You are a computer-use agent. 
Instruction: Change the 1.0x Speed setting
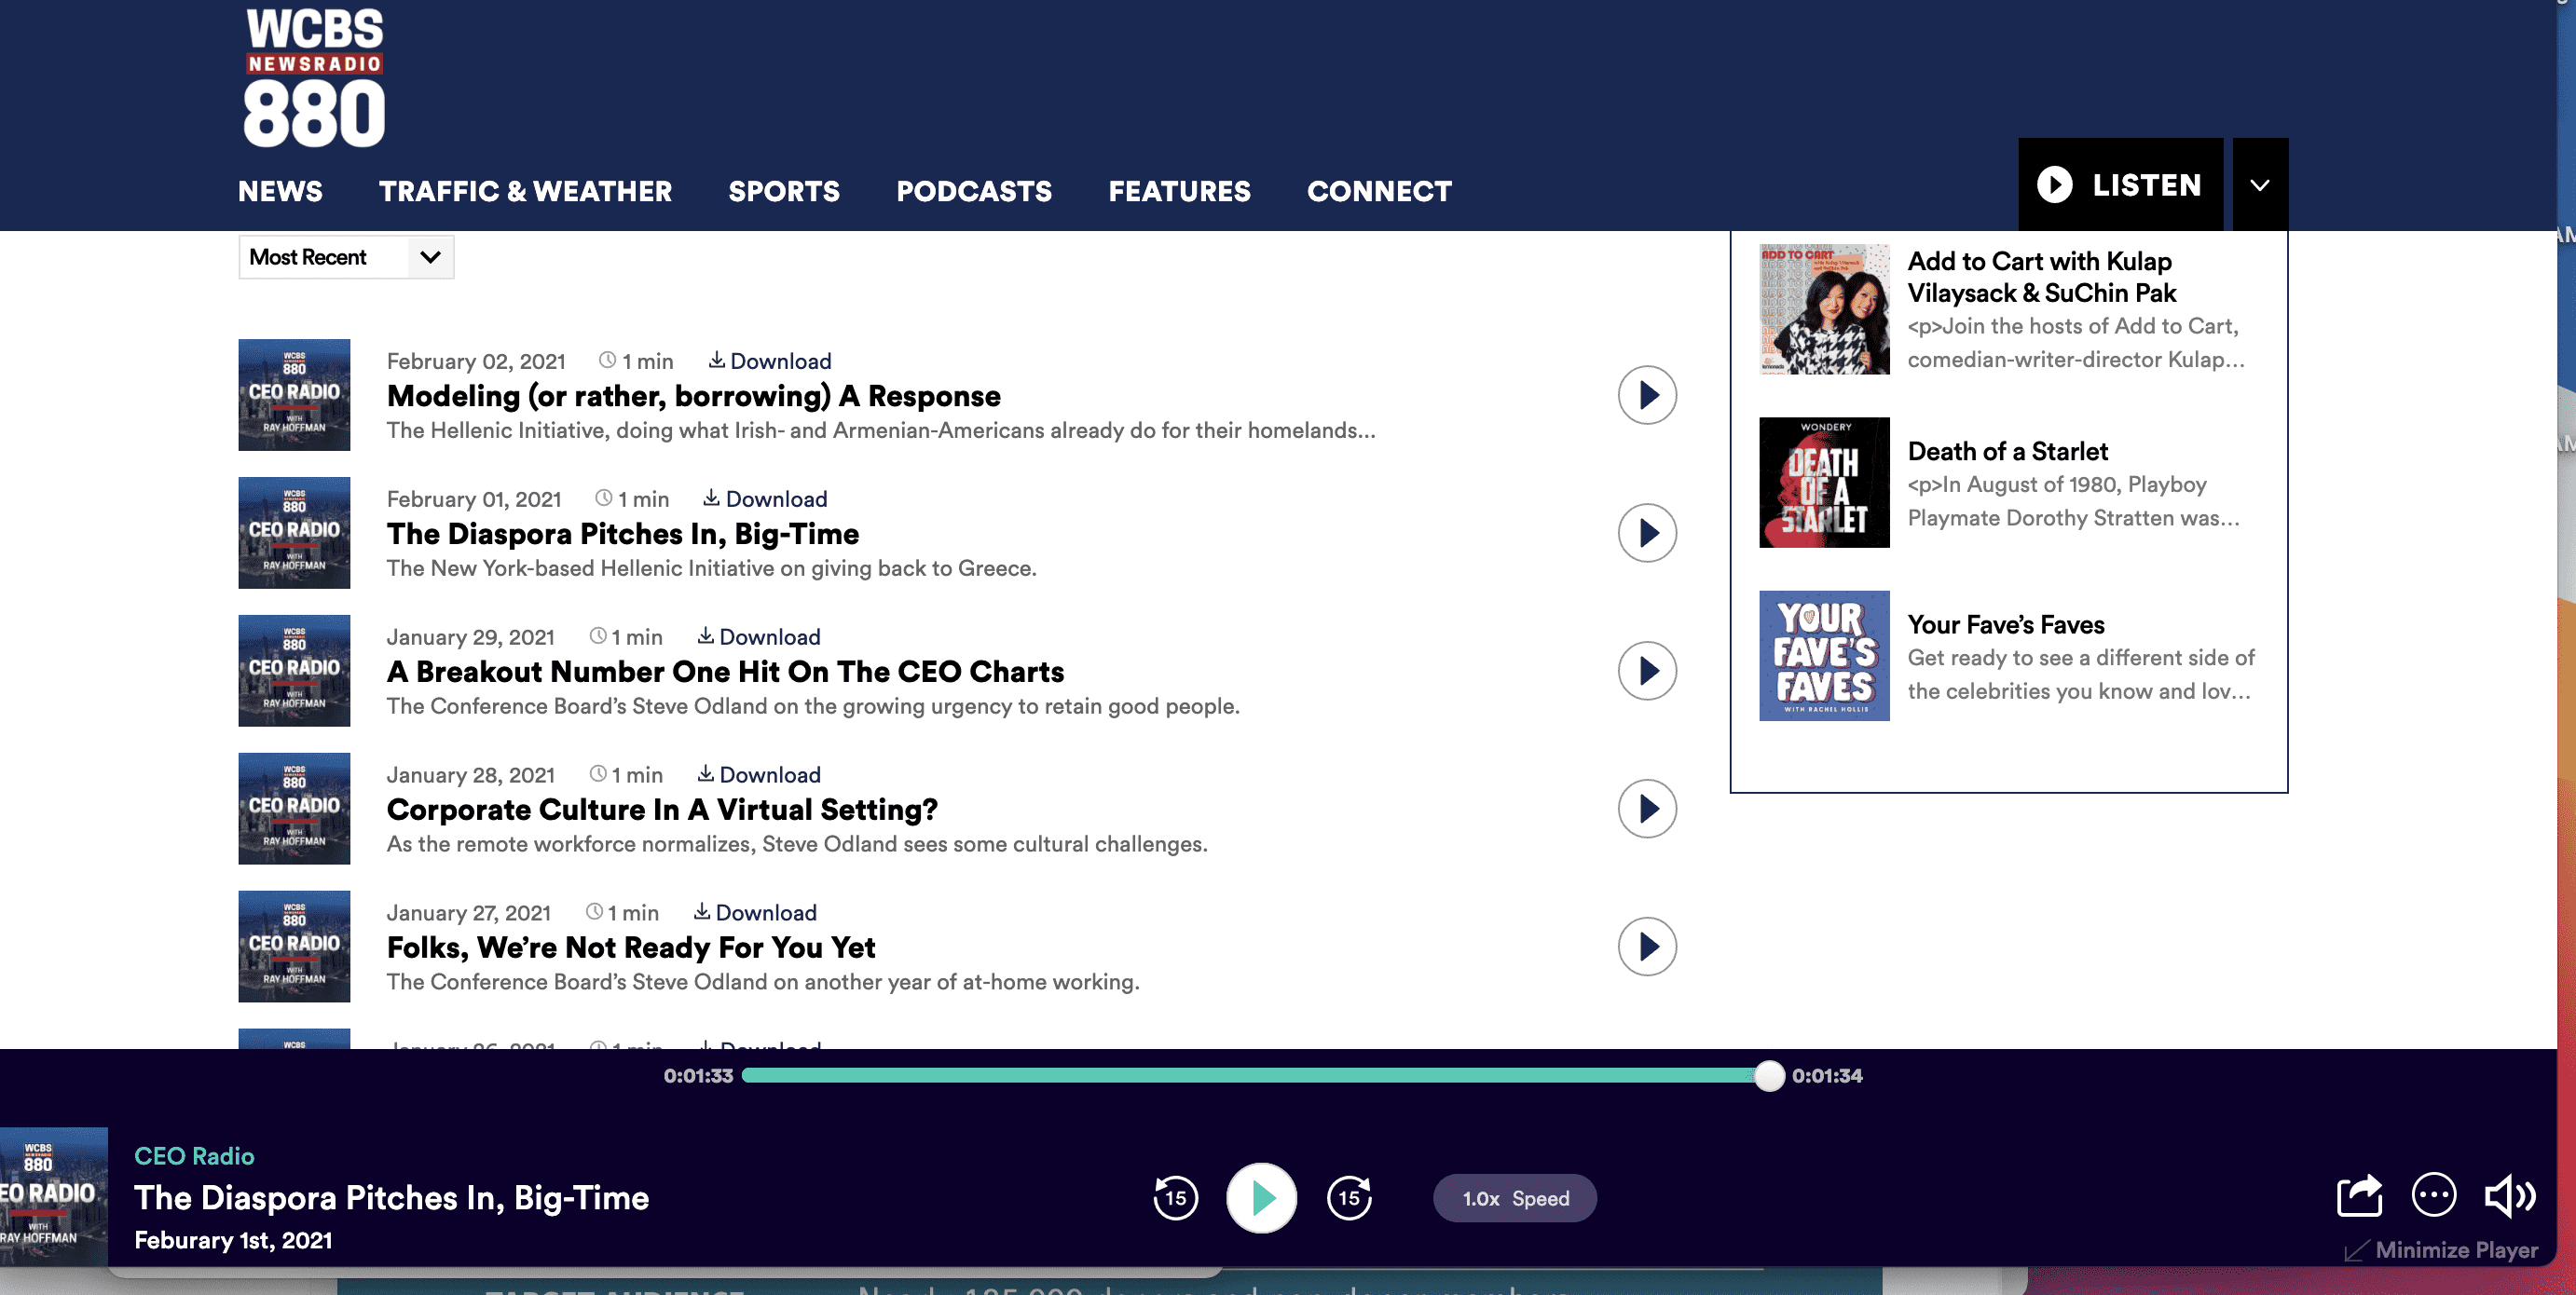(x=1514, y=1198)
